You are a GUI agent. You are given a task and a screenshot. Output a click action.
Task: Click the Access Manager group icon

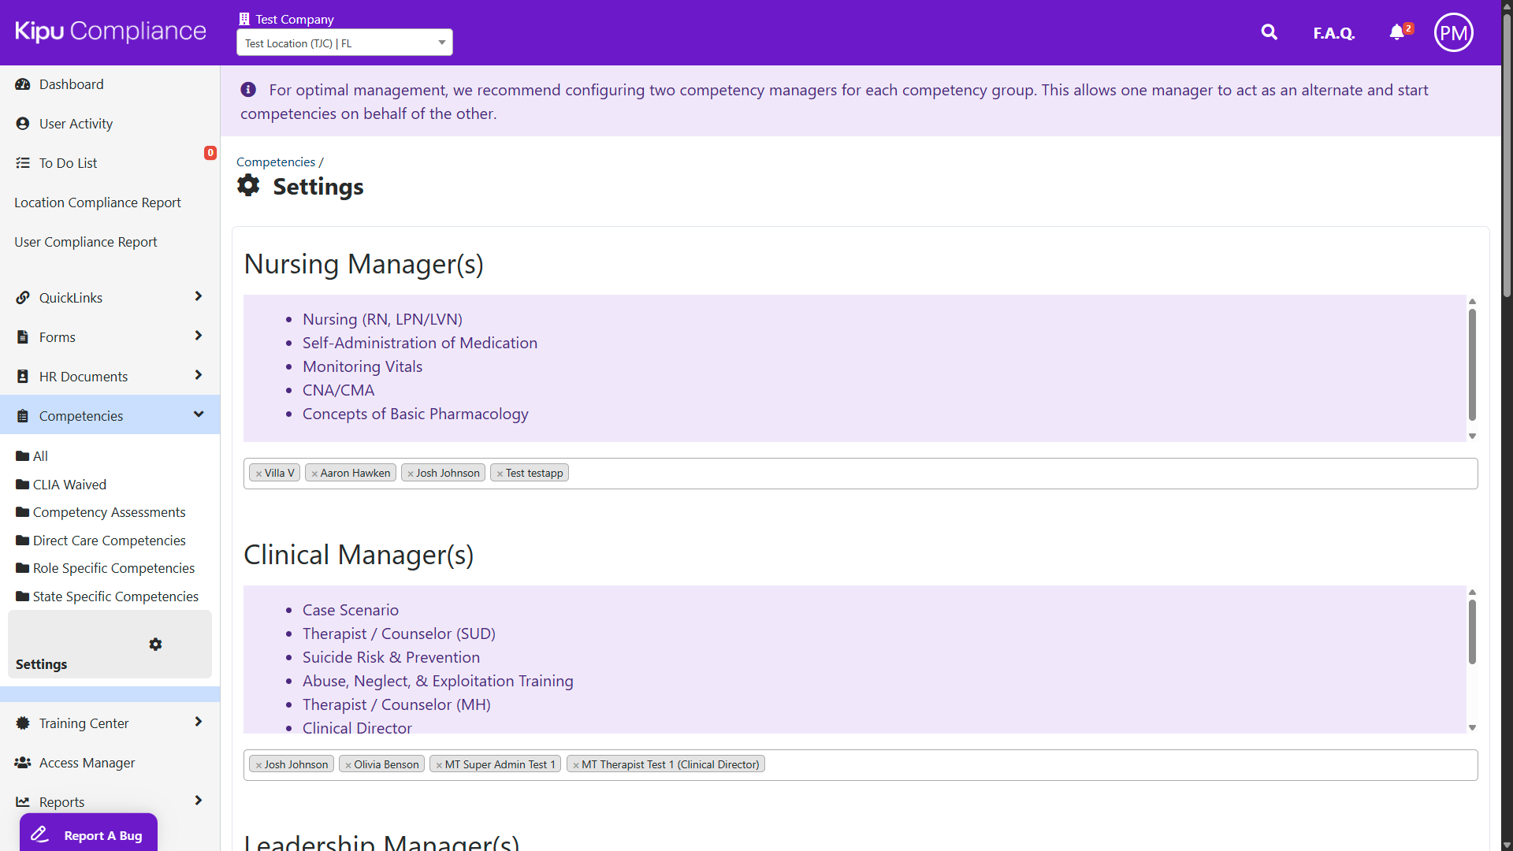(23, 763)
